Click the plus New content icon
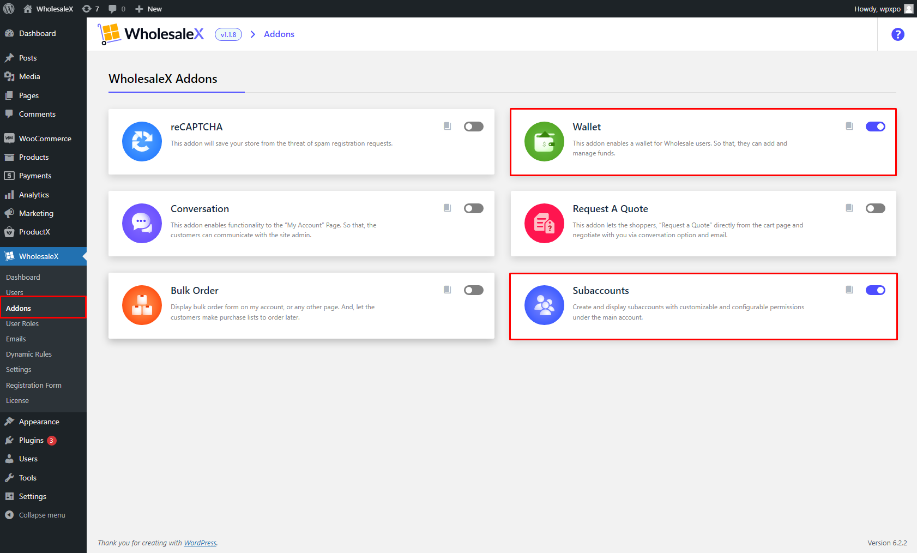 click(139, 9)
